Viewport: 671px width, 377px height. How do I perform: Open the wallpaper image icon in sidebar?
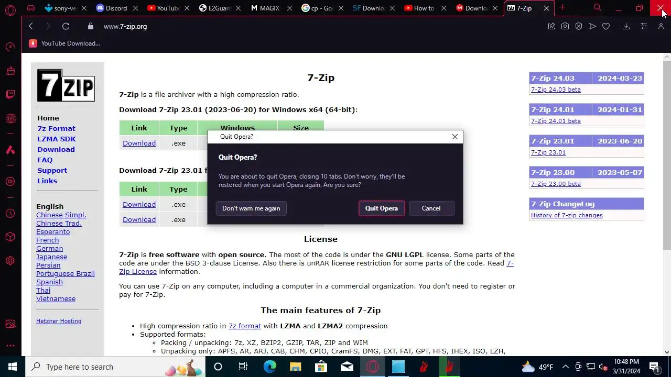(10, 324)
